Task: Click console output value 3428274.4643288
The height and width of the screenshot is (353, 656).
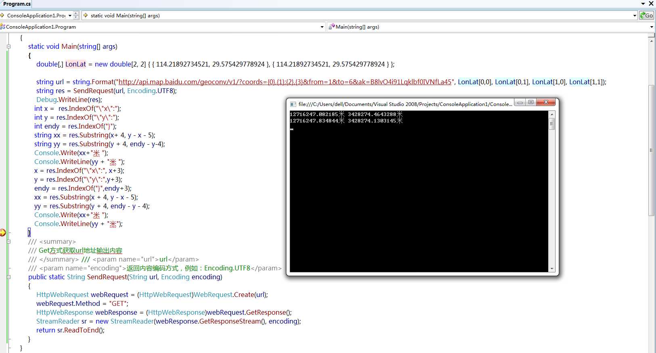Action: [x=372, y=114]
